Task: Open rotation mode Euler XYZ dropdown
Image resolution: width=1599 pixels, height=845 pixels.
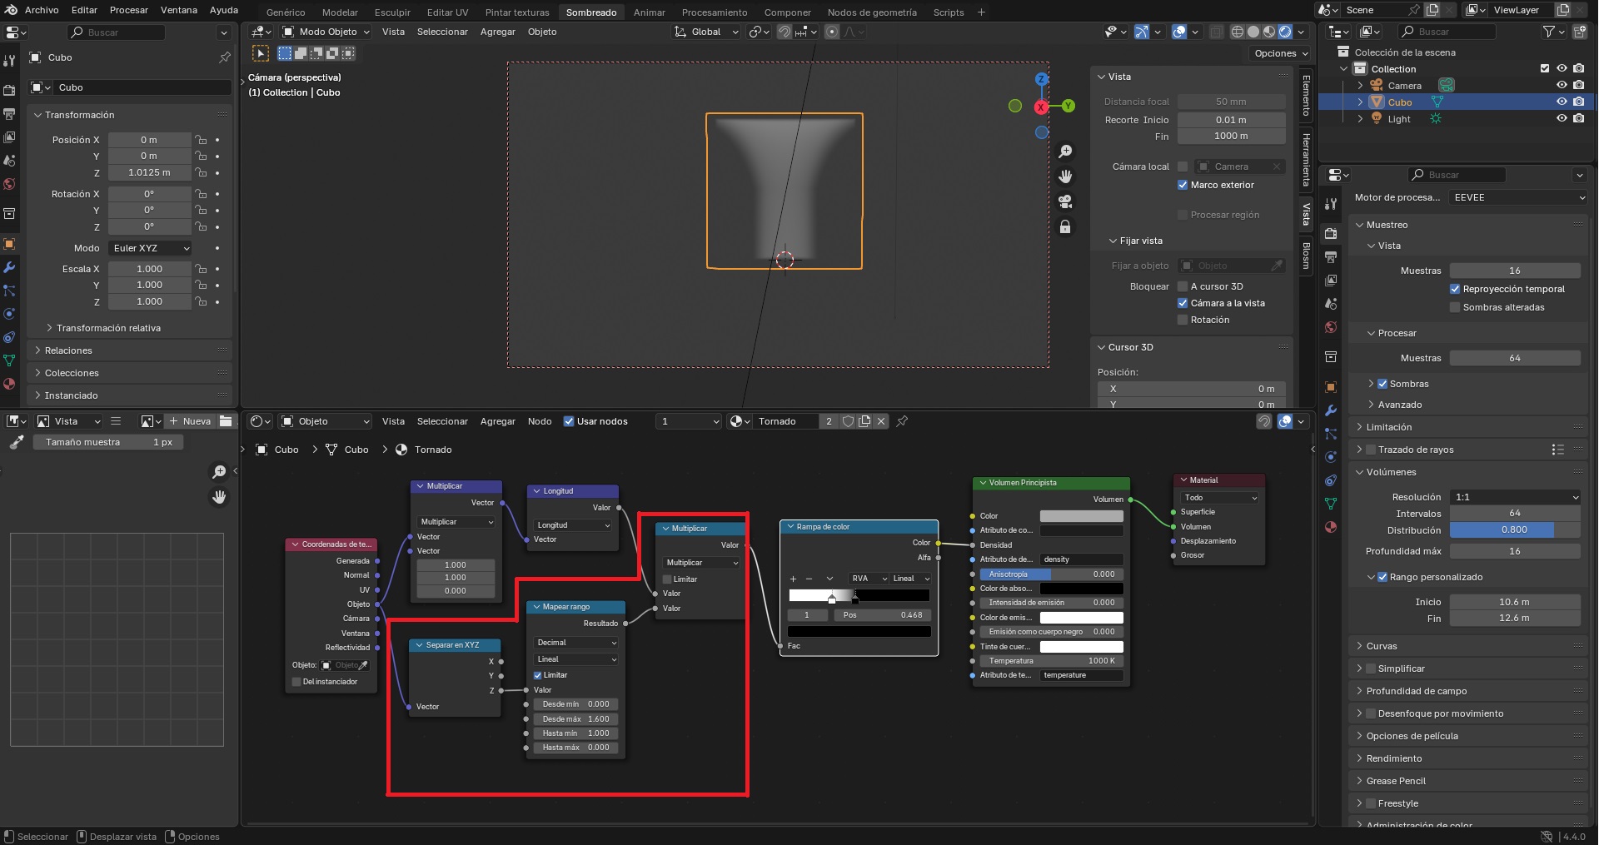Action: (x=150, y=248)
